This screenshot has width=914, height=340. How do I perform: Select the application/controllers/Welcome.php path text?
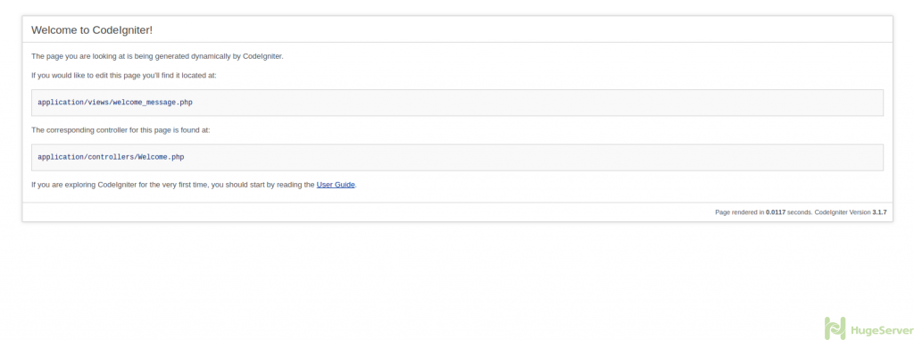111,157
